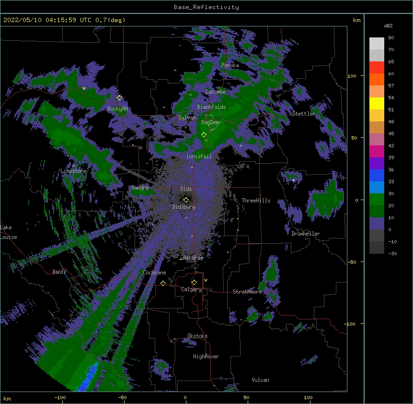Screen dimensions: 413x404
Task: Click the yellow diamond marker between Olds and Didsbury
Action: [x=186, y=200]
